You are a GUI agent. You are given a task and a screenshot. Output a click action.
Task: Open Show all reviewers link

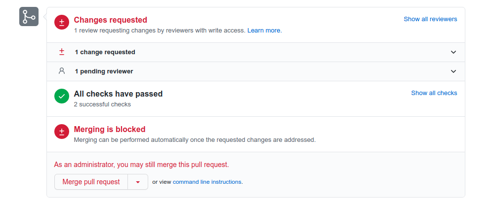430,19
